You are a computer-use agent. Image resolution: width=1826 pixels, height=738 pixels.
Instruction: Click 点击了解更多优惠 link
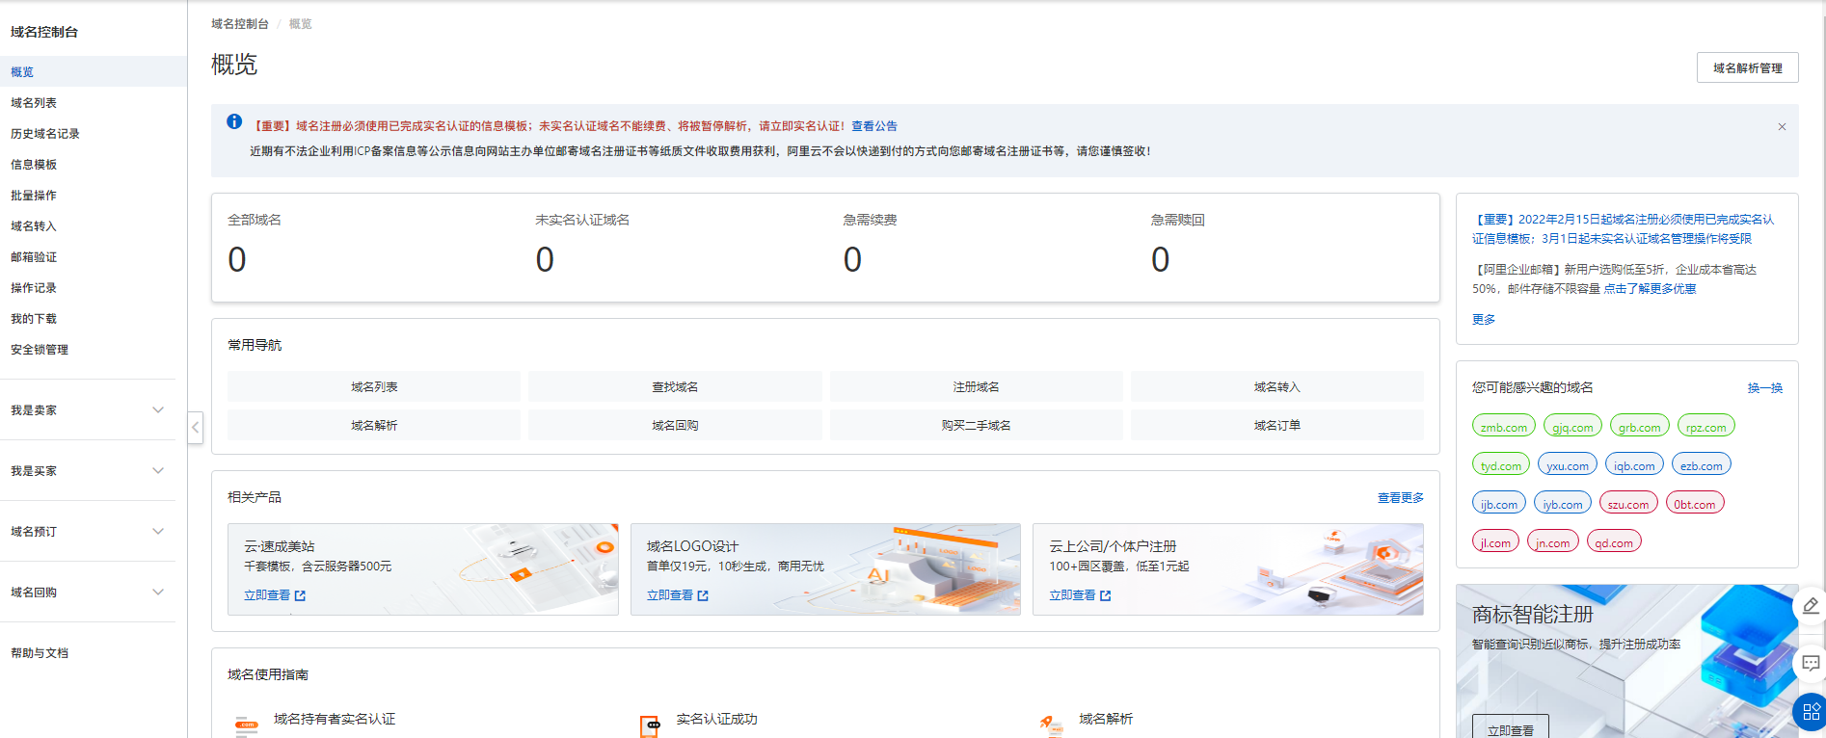[1650, 289]
